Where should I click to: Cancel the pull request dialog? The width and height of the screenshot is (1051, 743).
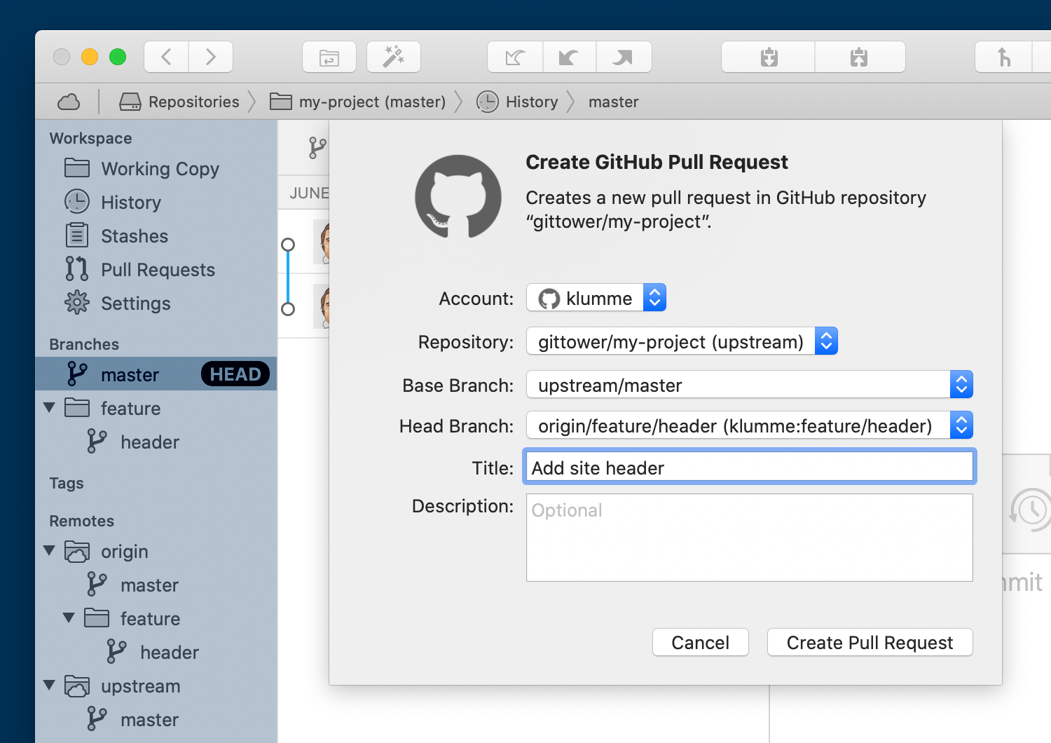(x=700, y=642)
